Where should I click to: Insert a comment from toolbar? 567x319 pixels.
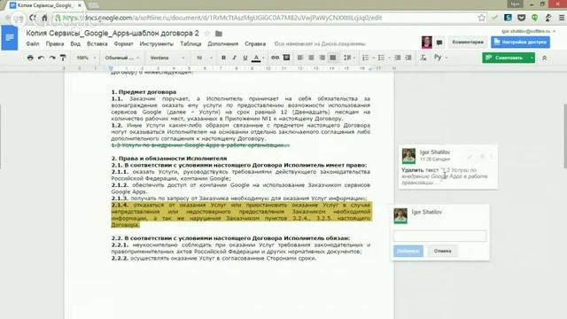(286, 58)
